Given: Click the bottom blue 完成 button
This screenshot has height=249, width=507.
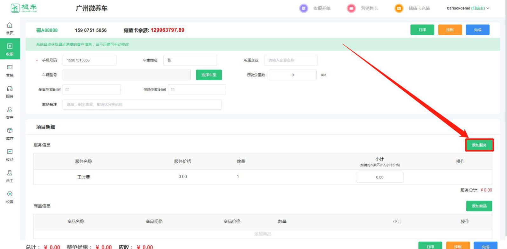Looking at the screenshot, I should (485, 246).
